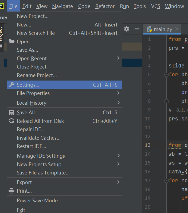Open the Refactor menu

pyautogui.click(x=105, y=6)
